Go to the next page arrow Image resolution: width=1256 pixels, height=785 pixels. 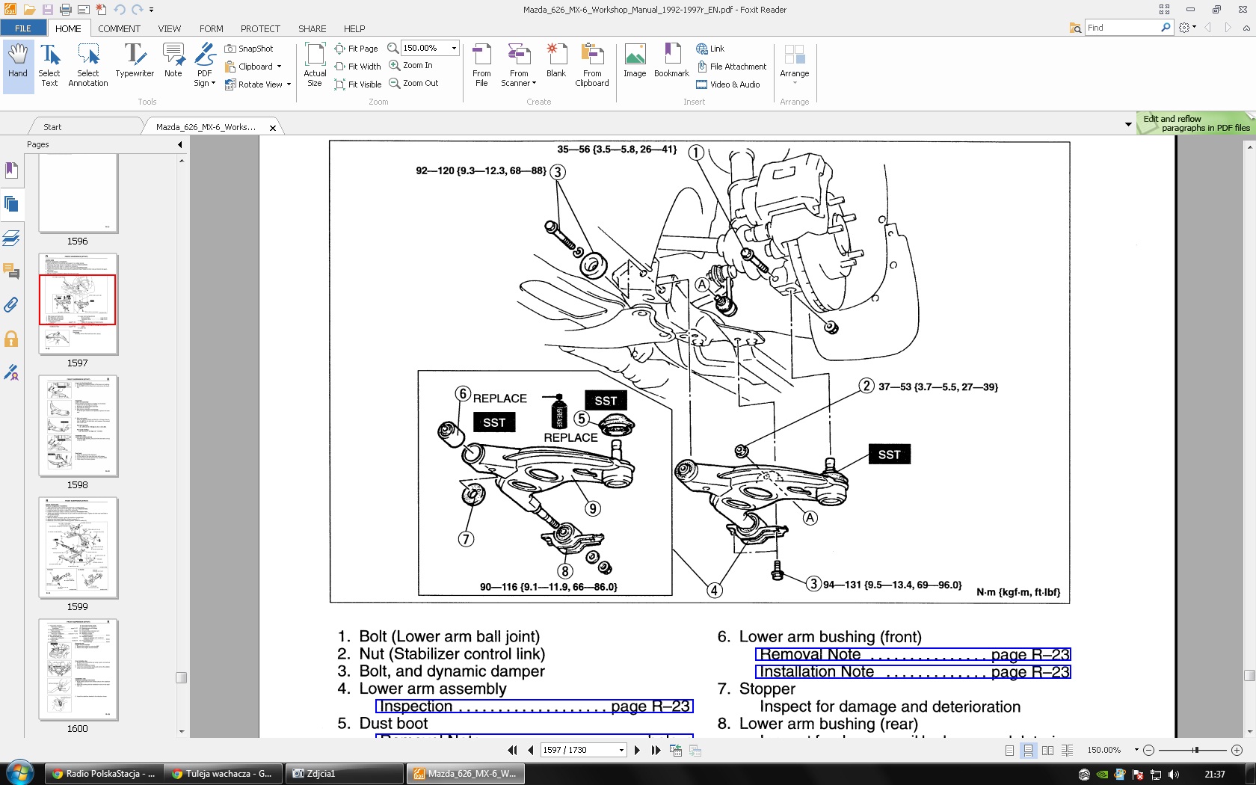[637, 750]
